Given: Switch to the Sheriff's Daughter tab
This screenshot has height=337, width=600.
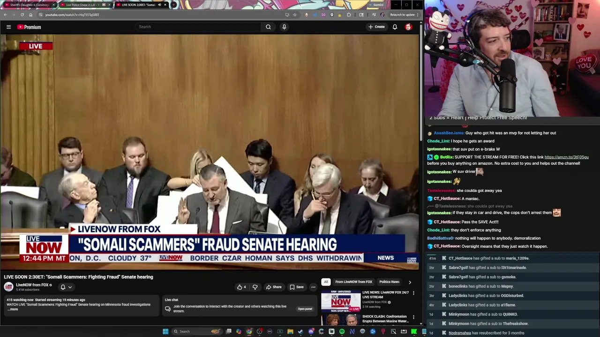Looking at the screenshot, I should [x=29, y=5].
